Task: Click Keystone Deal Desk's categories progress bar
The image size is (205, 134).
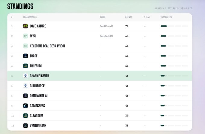Action: (174, 46)
